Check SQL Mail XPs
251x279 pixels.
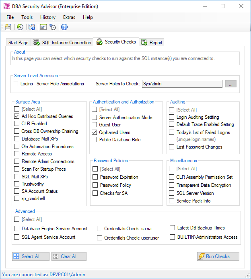click(x=17, y=176)
